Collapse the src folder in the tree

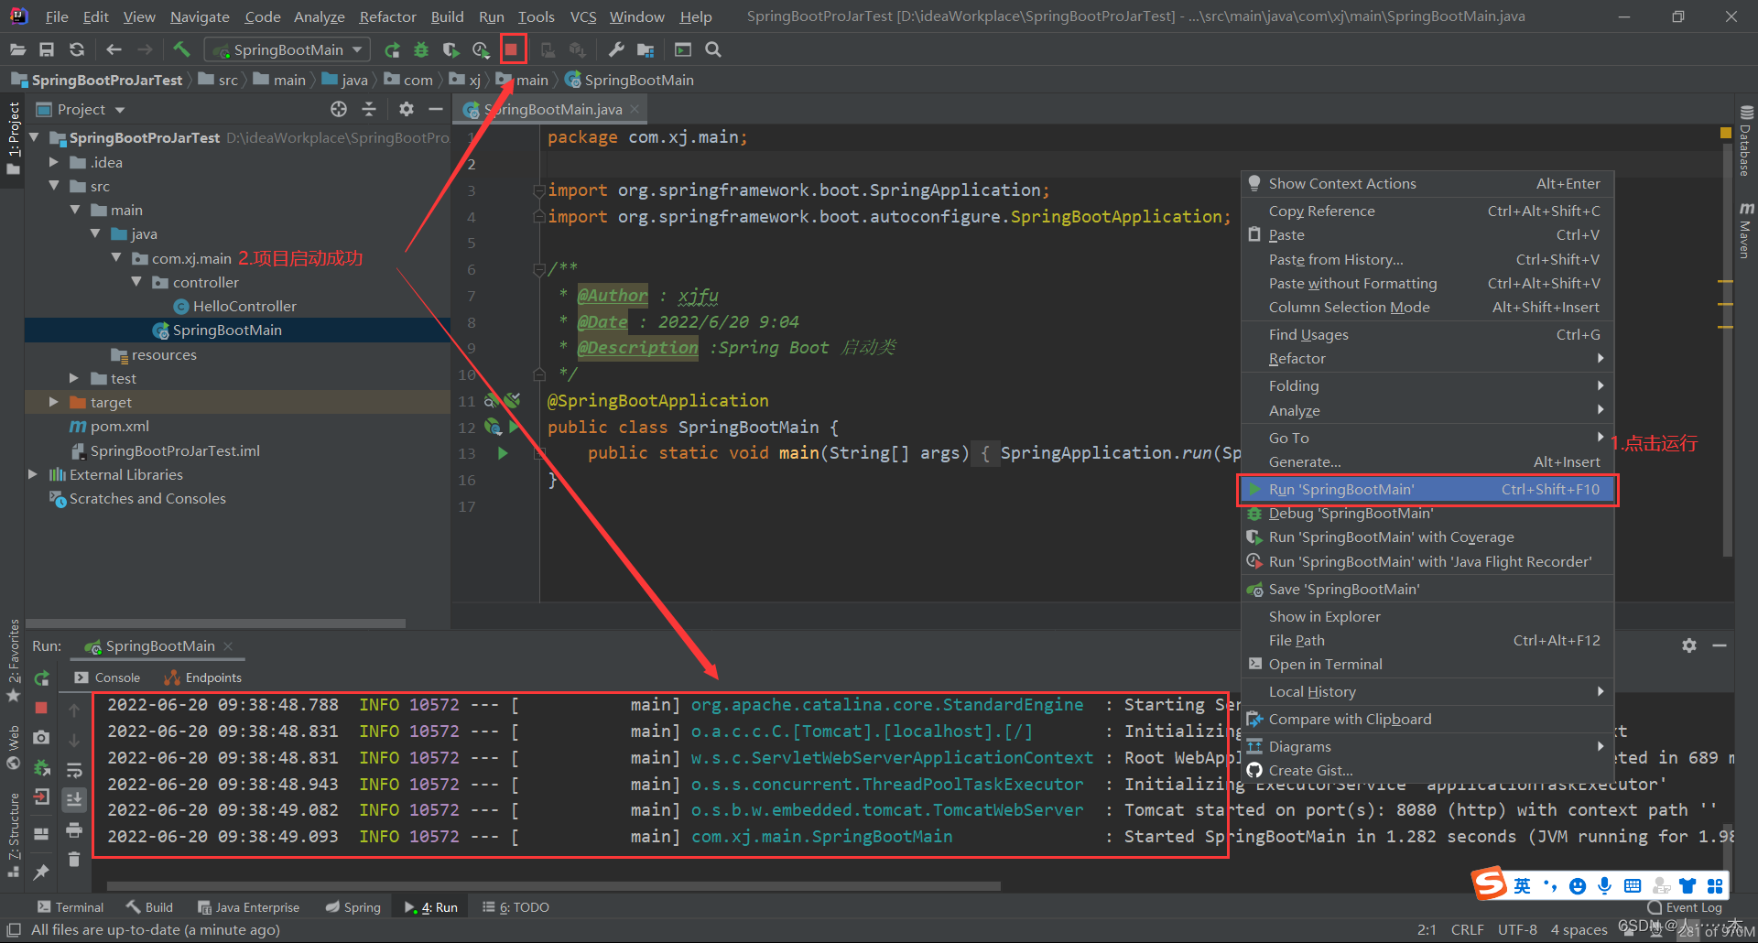click(54, 186)
